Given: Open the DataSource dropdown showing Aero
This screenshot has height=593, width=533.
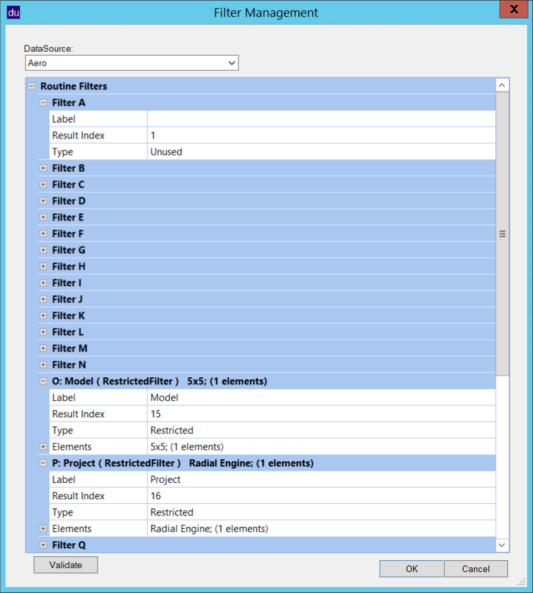Looking at the screenshot, I should click(x=132, y=63).
